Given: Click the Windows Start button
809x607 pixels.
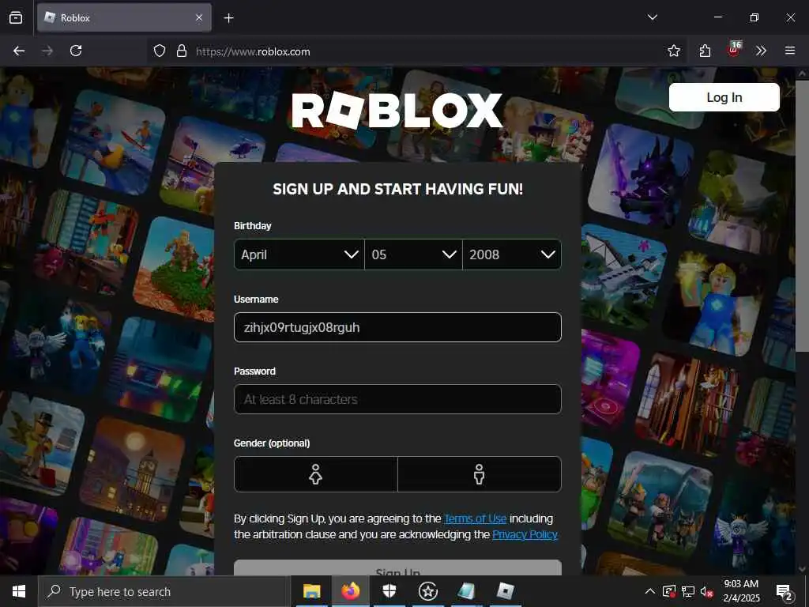Looking at the screenshot, I should click(19, 591).
